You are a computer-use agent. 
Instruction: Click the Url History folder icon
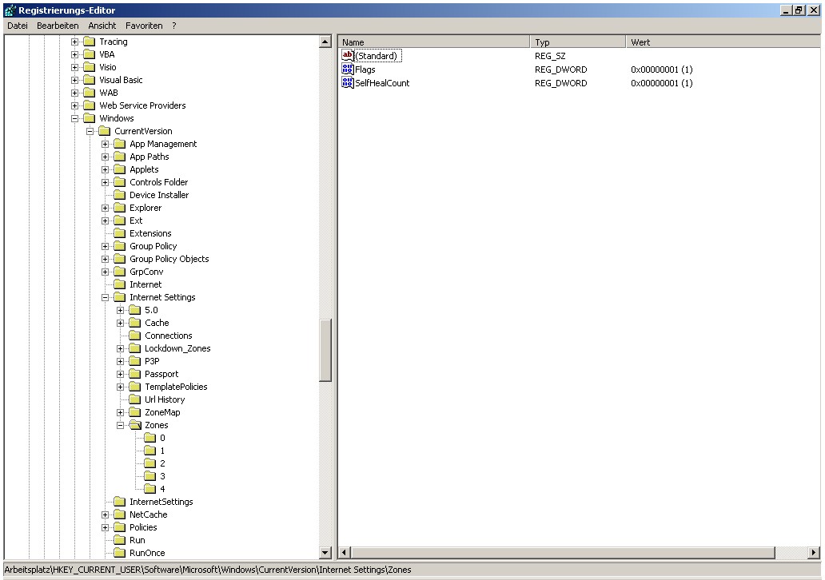[x=135, y=399]
